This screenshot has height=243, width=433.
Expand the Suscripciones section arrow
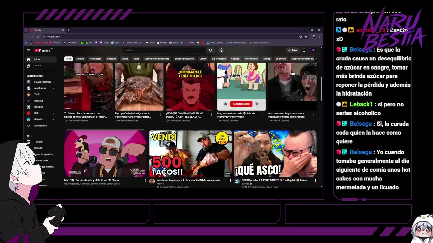(45, 76)
